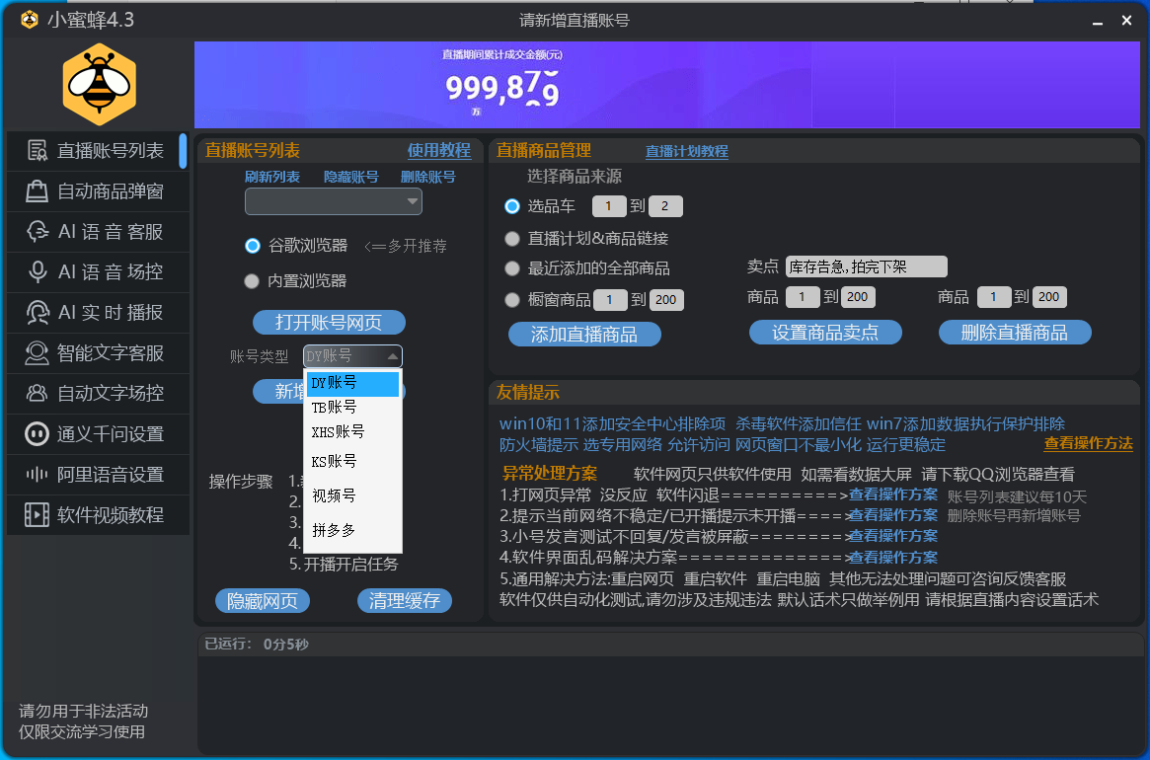Open the 使用教程 link
This screenshot has height=760, width=1150.
point(439,150)
